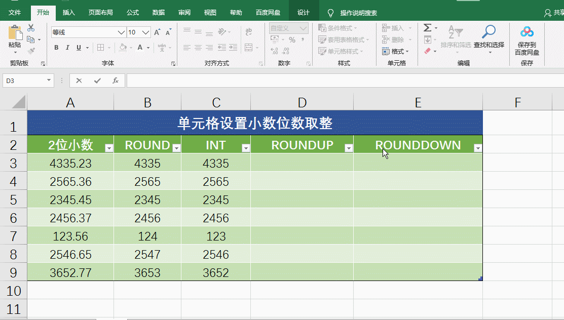
Task: Click the 格式 button in 单元格 group
Action: click(x=397, y=51)
